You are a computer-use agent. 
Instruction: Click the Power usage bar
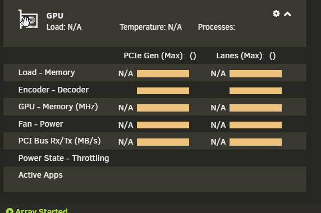pyautogui.click(x=255, y=125)
